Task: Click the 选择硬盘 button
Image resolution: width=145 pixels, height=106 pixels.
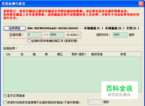Action: pos(15,28)
